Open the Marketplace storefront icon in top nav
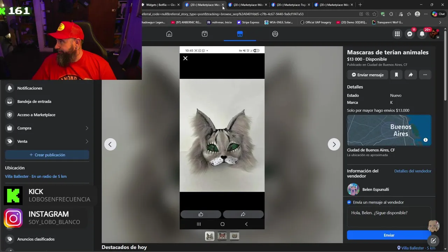This screenshot has width=448, height=252. 240,34
